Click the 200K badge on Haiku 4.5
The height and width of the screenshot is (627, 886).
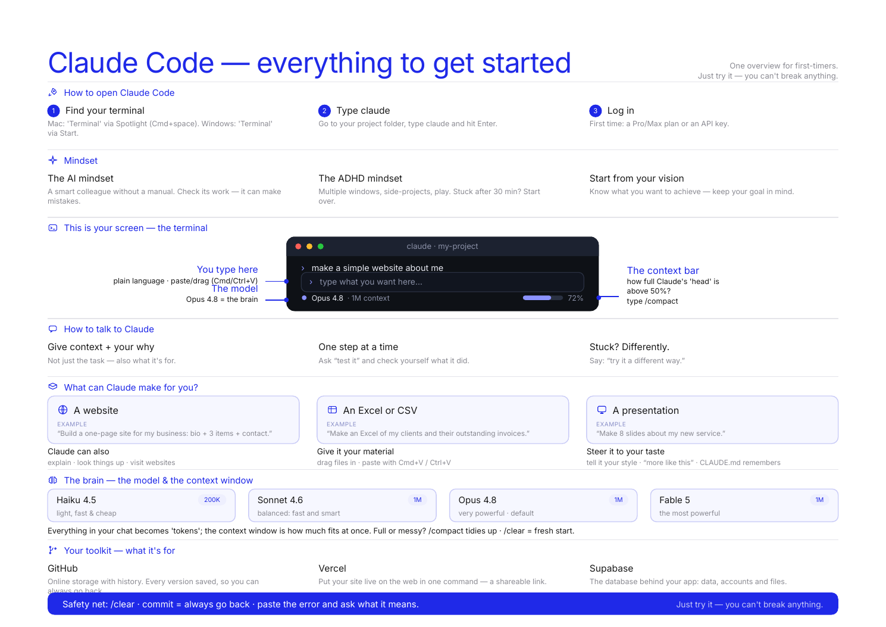coord(212,500)
